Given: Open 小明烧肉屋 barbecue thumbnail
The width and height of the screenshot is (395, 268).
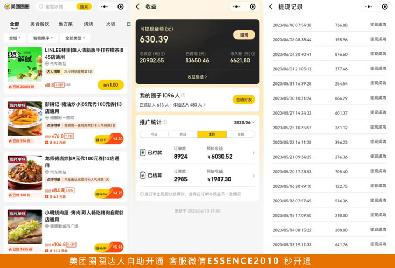Looking at the screenshot, I should [25, 227].
